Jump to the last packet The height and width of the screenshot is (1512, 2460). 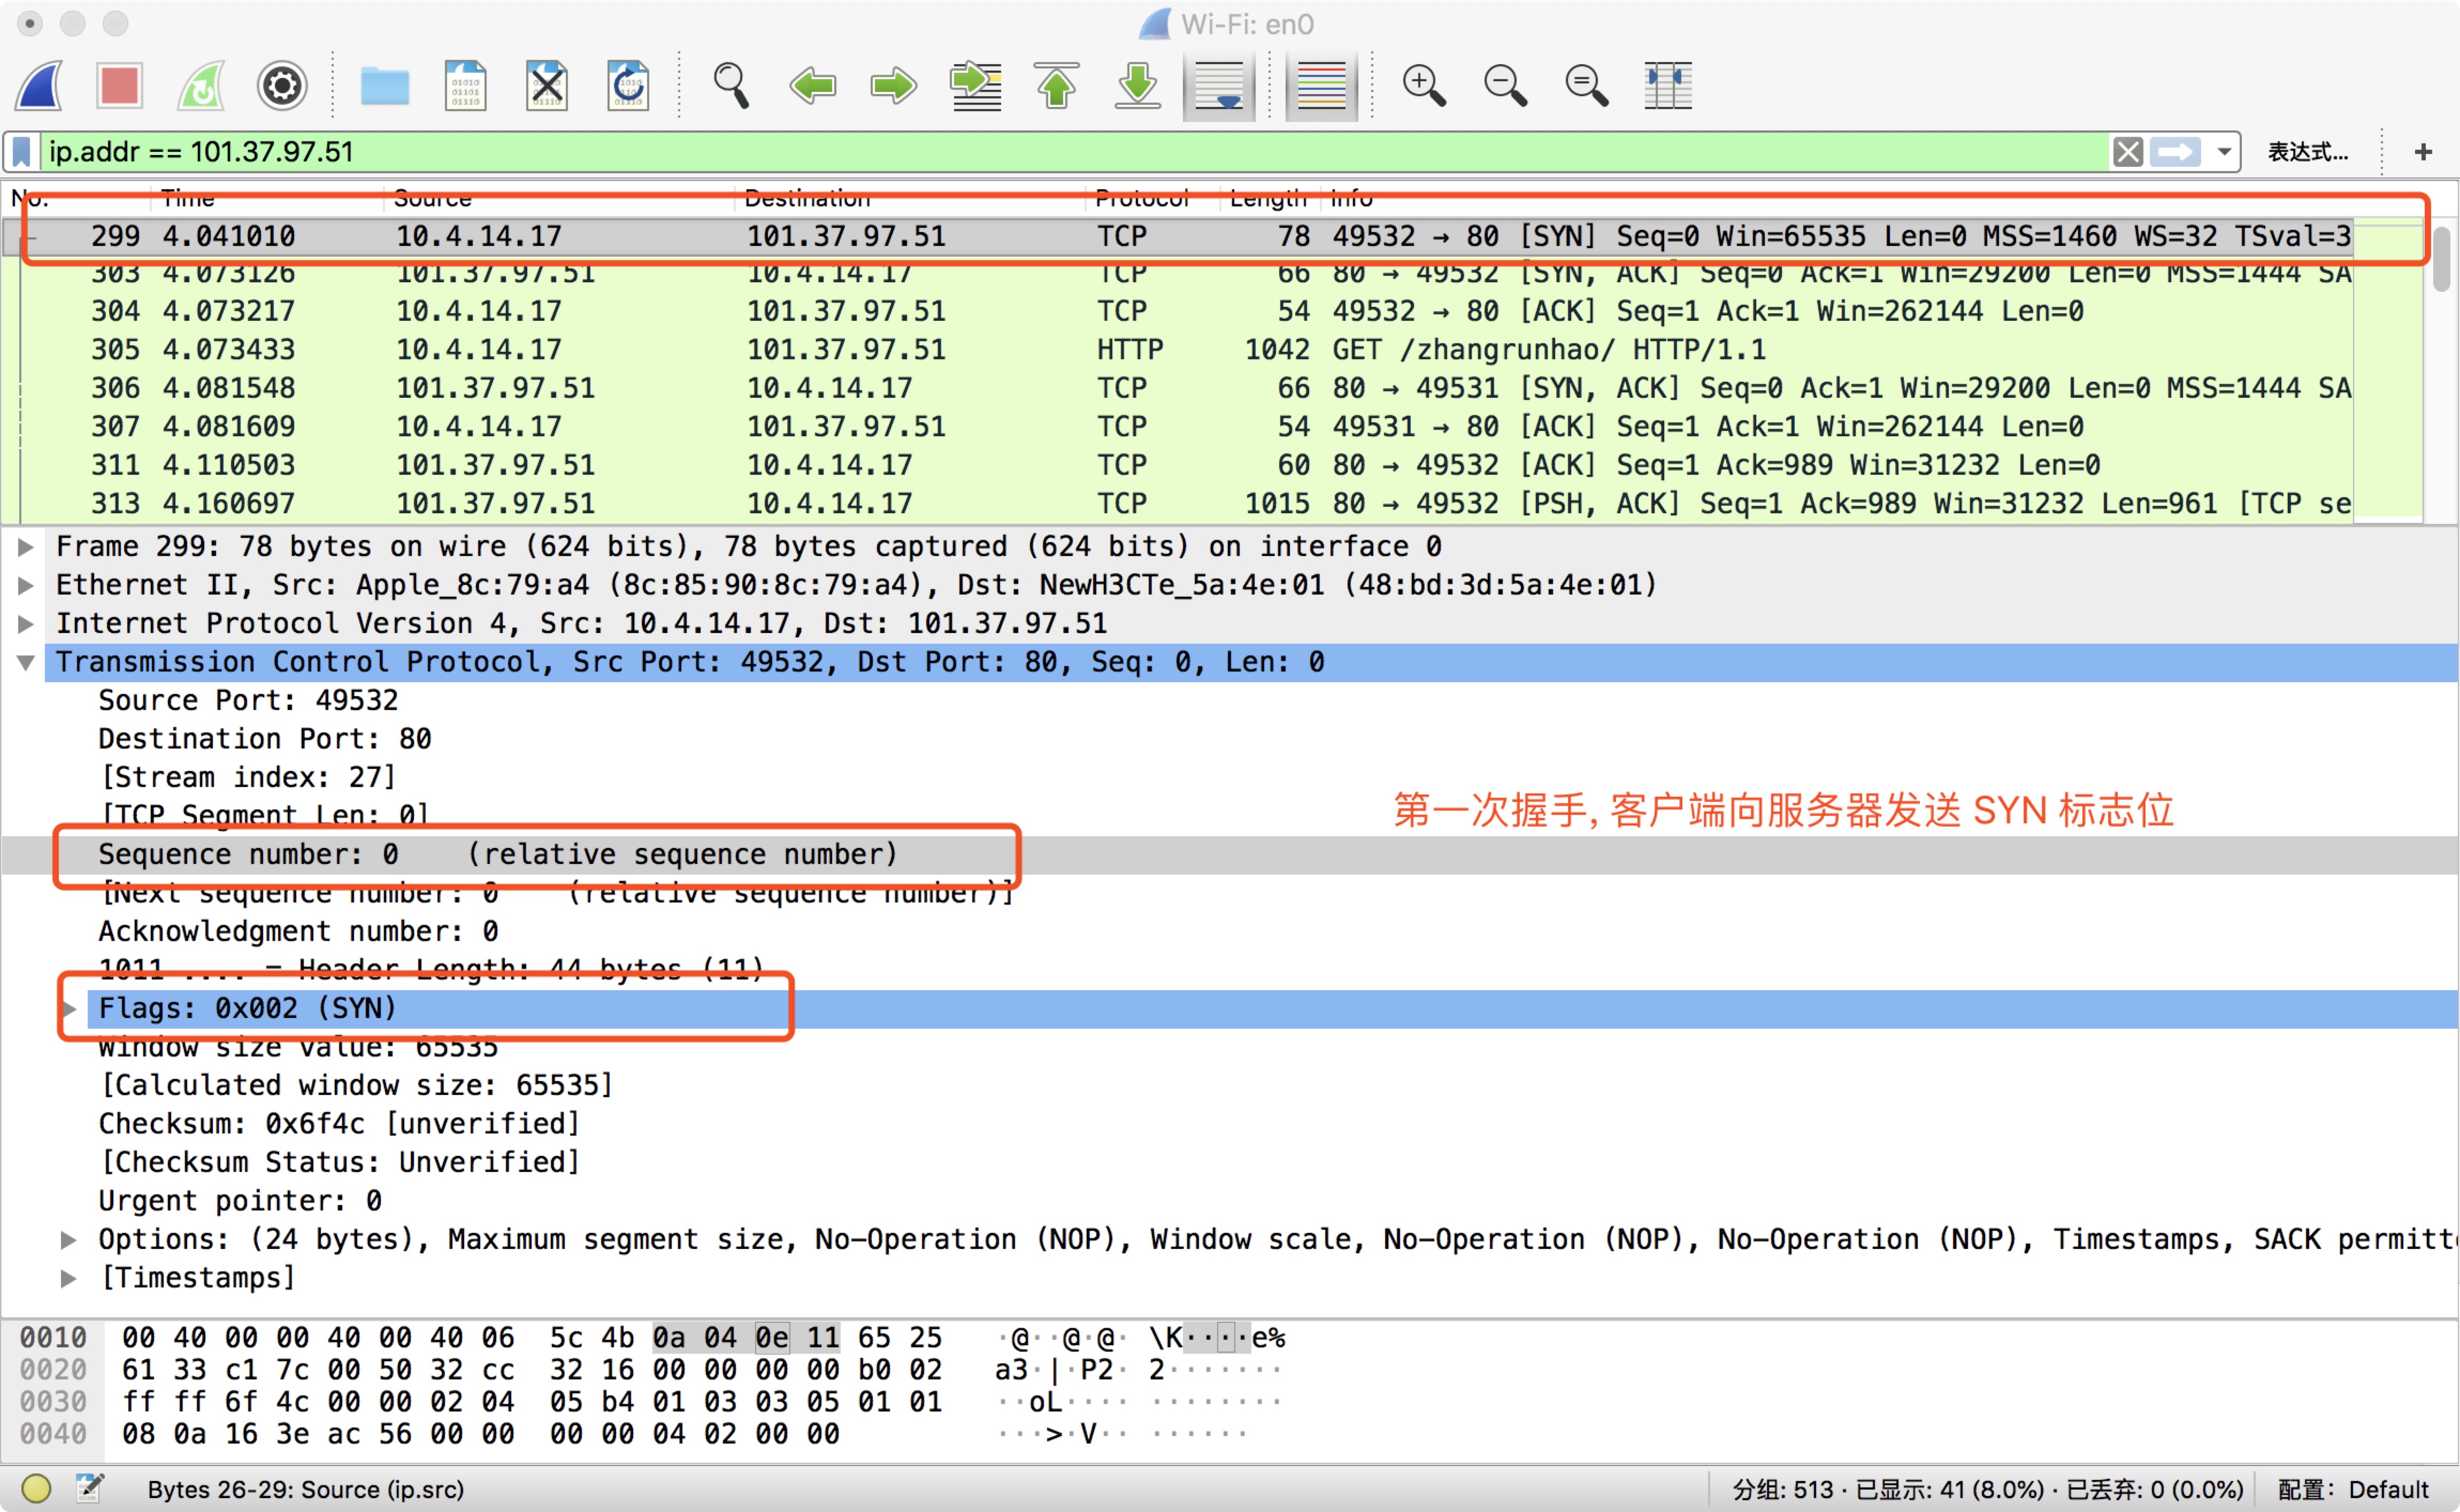(1137, 86)
